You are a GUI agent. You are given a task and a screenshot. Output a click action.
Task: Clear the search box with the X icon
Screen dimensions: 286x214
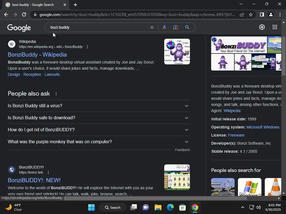(152, 27)
